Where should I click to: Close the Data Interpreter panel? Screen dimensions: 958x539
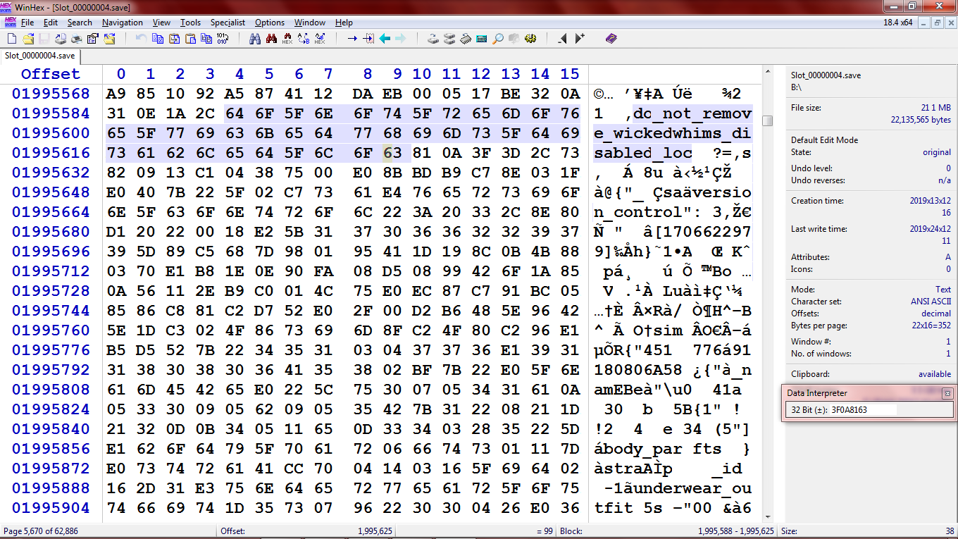pos(947,393)
